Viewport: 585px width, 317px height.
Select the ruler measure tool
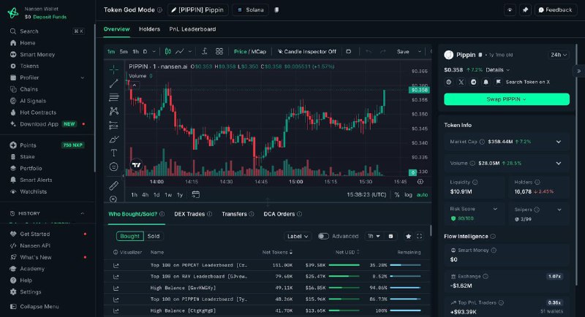tap(114, 185)
